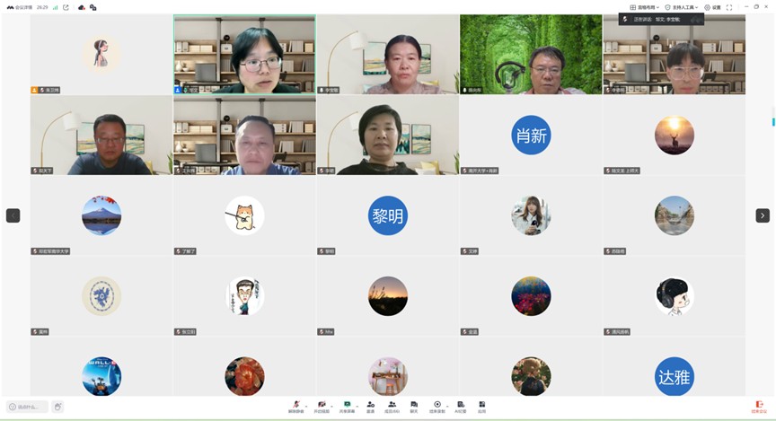Viewport: 776px width, 421px height.
Task: Click the red End Meeting button
Action: (759, 406)
